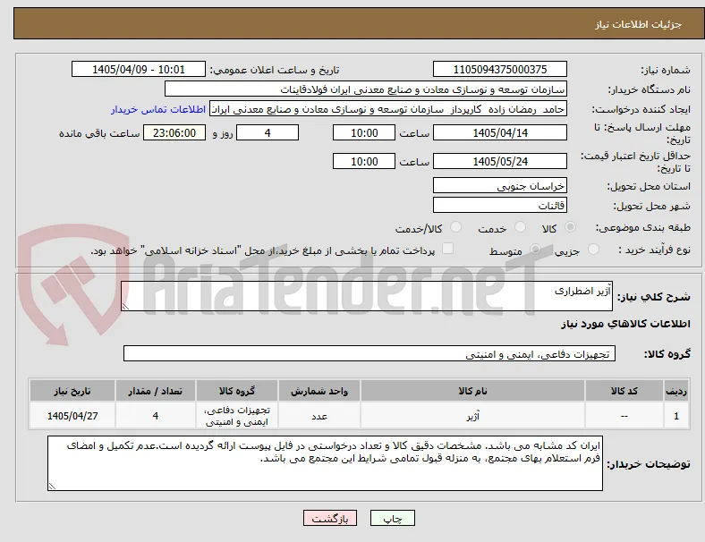The width and height of the screenshot is (705, 542).
Task: Select the متوسط purchase type radio
Action: (535, 249)
